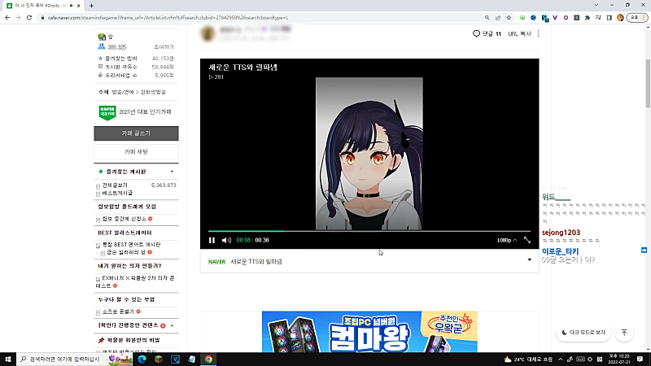
Task: Pause the video with the pause icon
Action: click(212, 240)
